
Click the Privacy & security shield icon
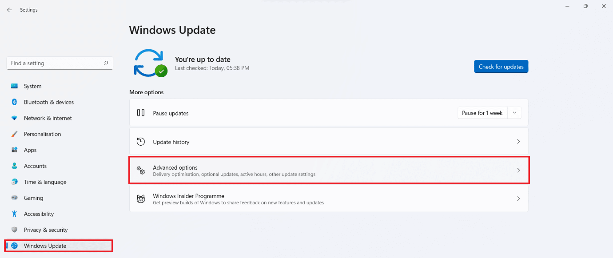pos(15,230)
